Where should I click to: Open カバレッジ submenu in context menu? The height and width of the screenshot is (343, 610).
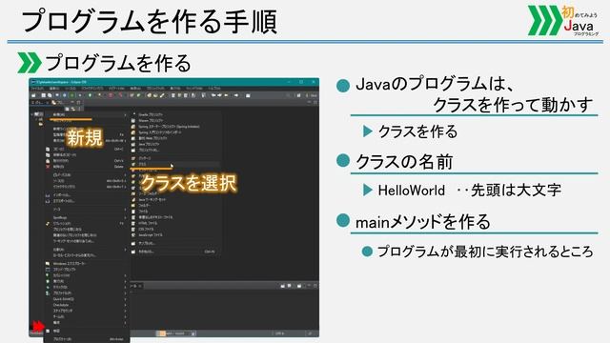[88, 275]
